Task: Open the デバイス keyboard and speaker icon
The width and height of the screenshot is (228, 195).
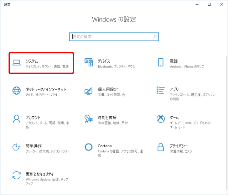Action: [x=89, y=62]
